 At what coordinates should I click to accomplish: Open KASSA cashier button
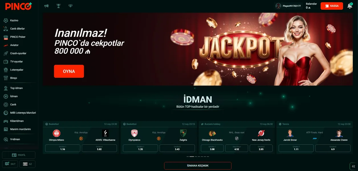pos(332,6)
